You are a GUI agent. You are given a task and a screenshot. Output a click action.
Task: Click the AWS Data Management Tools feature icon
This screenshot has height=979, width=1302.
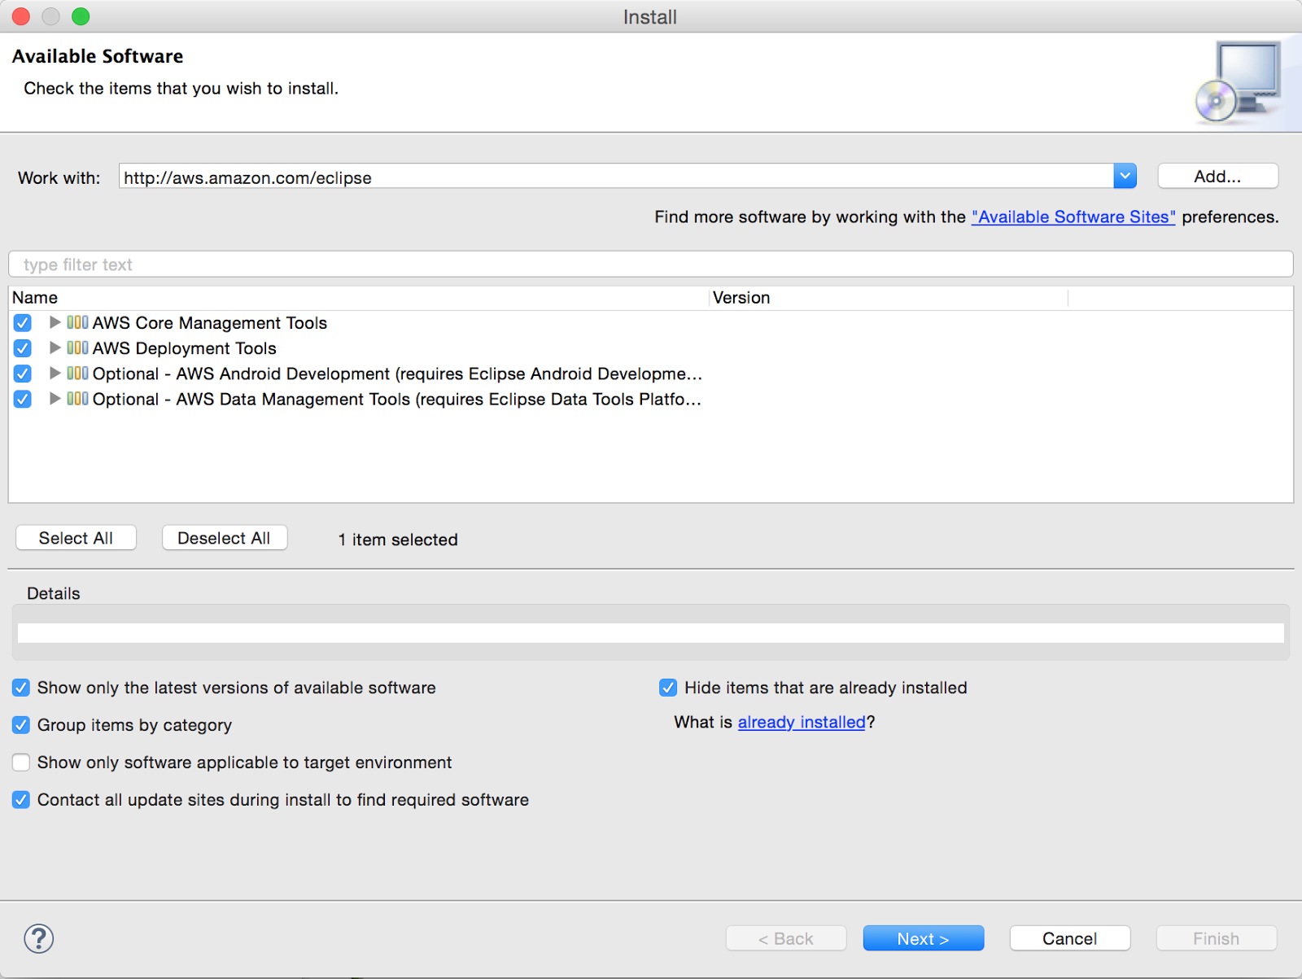pyautogui.click(x=79, y=399)
